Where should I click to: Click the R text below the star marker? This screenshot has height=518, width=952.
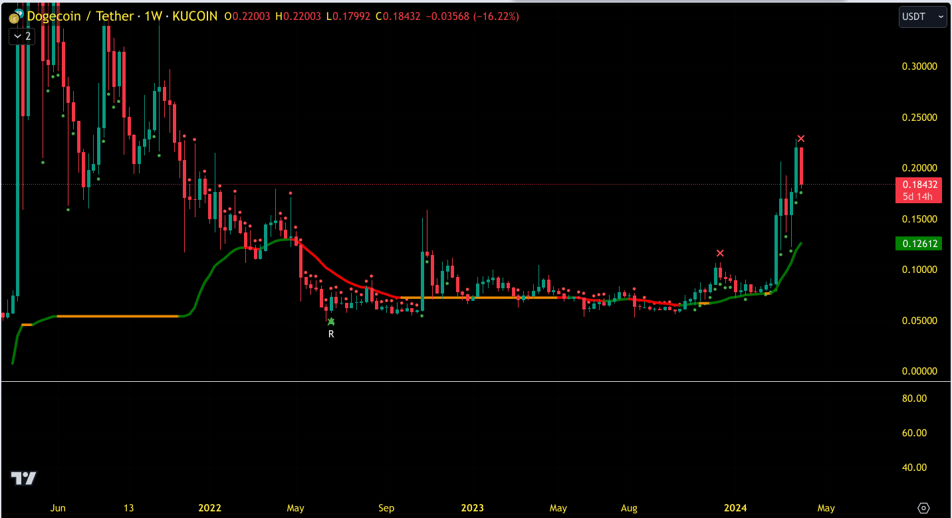[331, 334]
